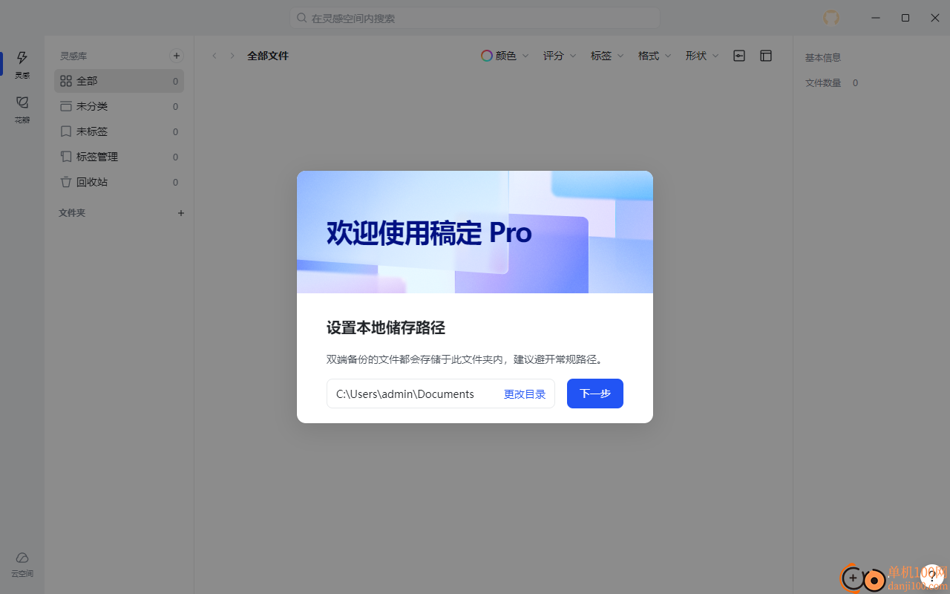Click the 文件数量 label
Screen dimensions: 950x594
[823, 83]
